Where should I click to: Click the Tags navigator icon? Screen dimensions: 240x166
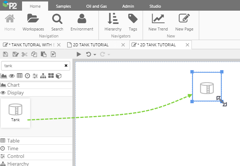point(133,22)
